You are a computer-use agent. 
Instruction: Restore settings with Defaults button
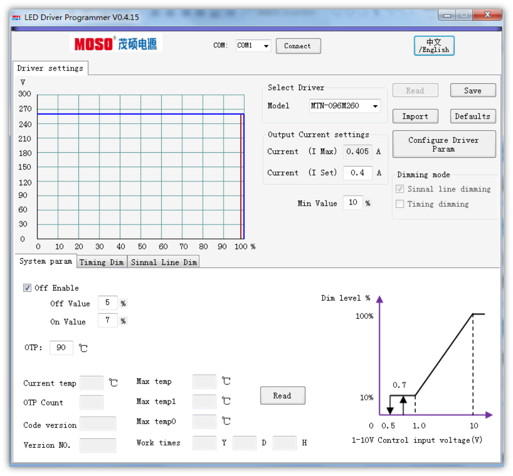[x=473, y=116]
